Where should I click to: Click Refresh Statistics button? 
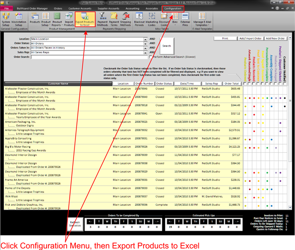point(75,224)
